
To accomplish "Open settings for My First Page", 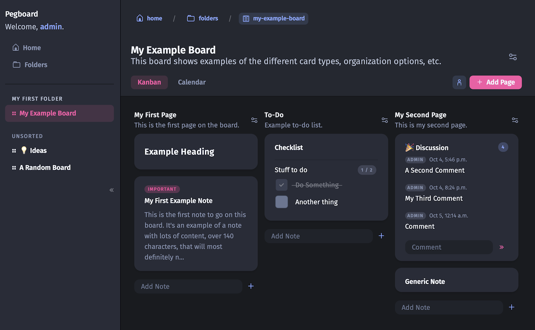I will 254,120.
